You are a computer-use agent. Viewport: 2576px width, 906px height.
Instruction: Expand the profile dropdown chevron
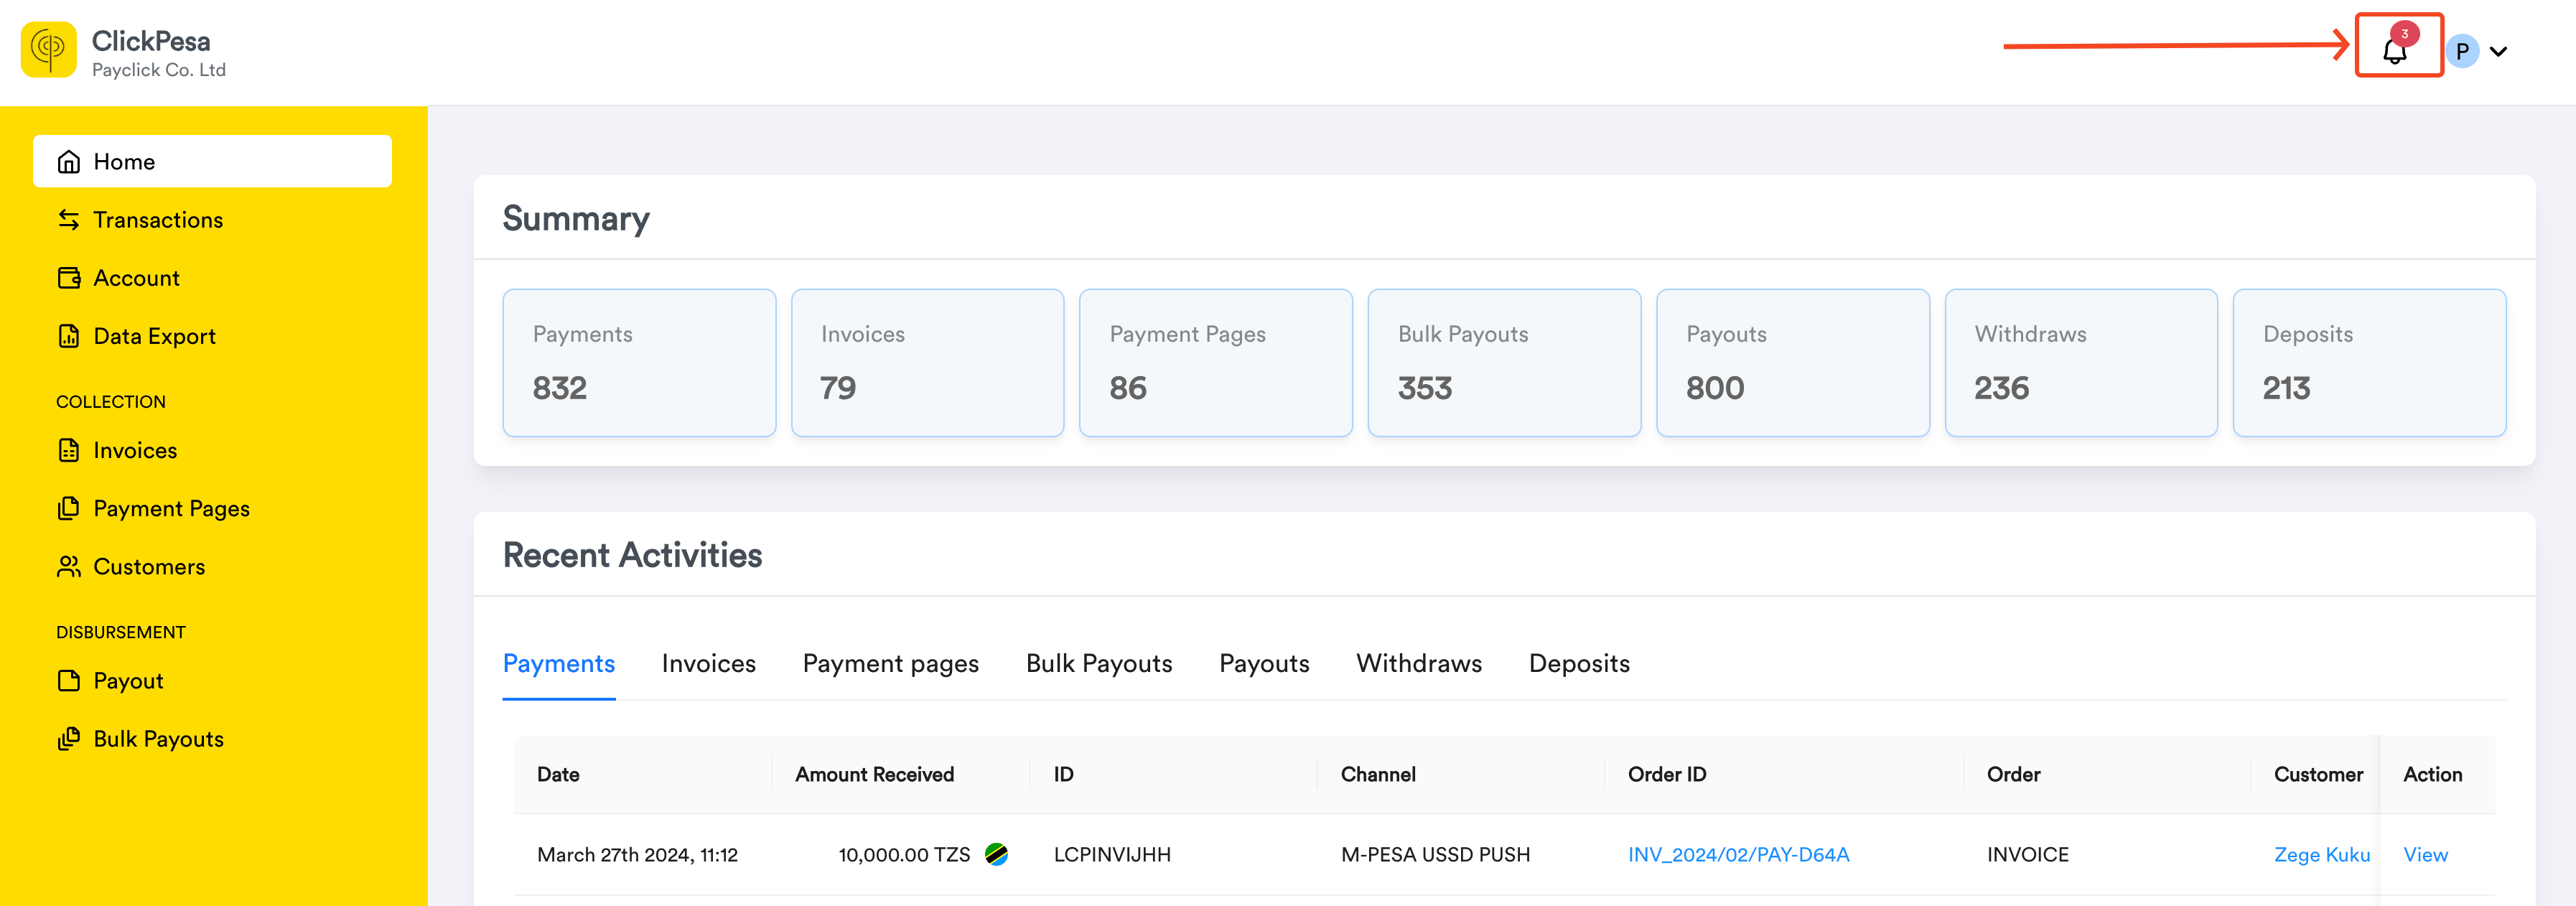2498,51
